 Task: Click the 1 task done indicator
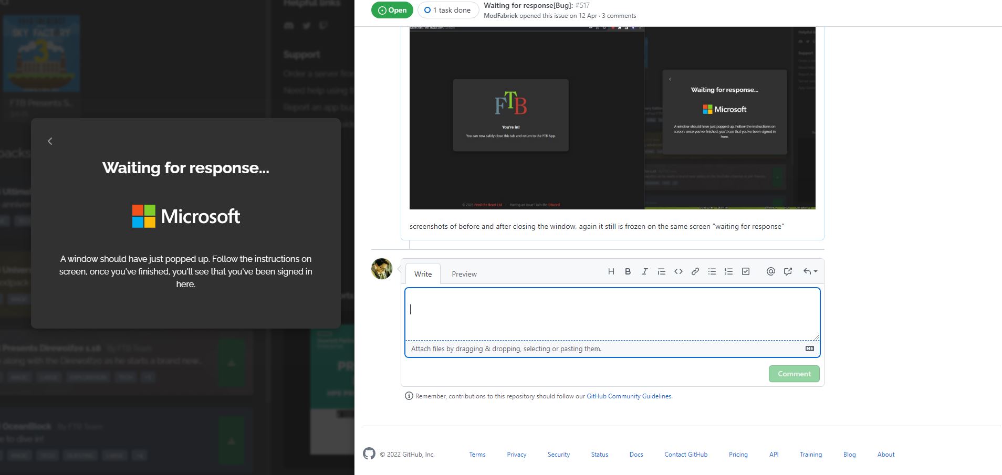click(448, 10)
